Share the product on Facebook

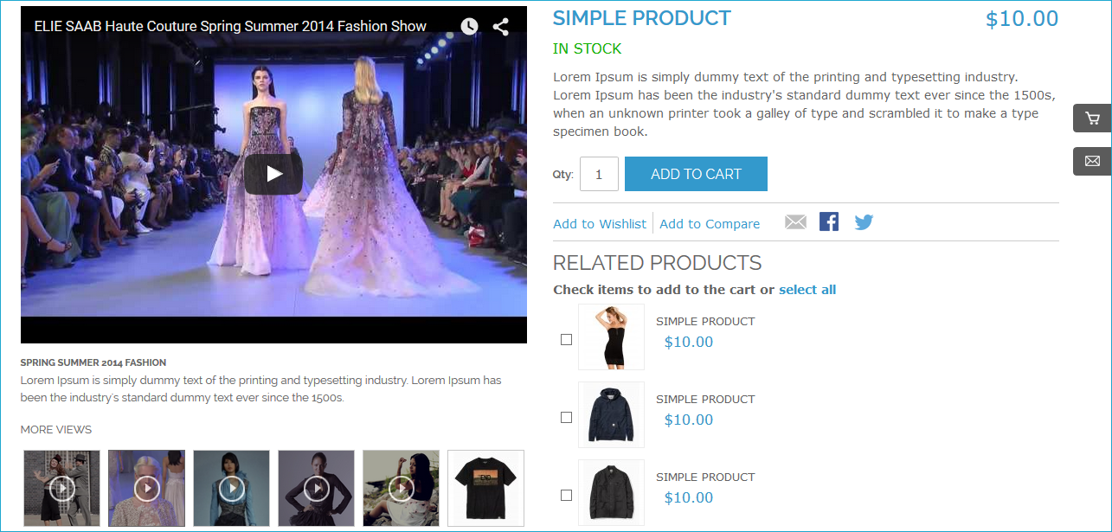coord(829,222)
